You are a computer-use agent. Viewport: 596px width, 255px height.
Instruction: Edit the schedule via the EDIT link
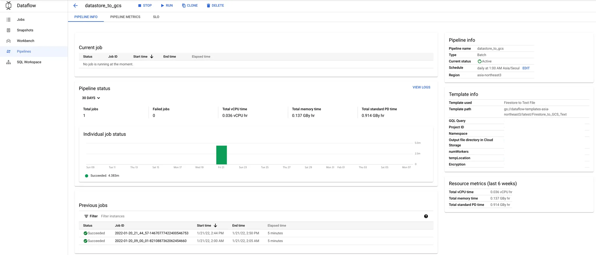[526, 68]
